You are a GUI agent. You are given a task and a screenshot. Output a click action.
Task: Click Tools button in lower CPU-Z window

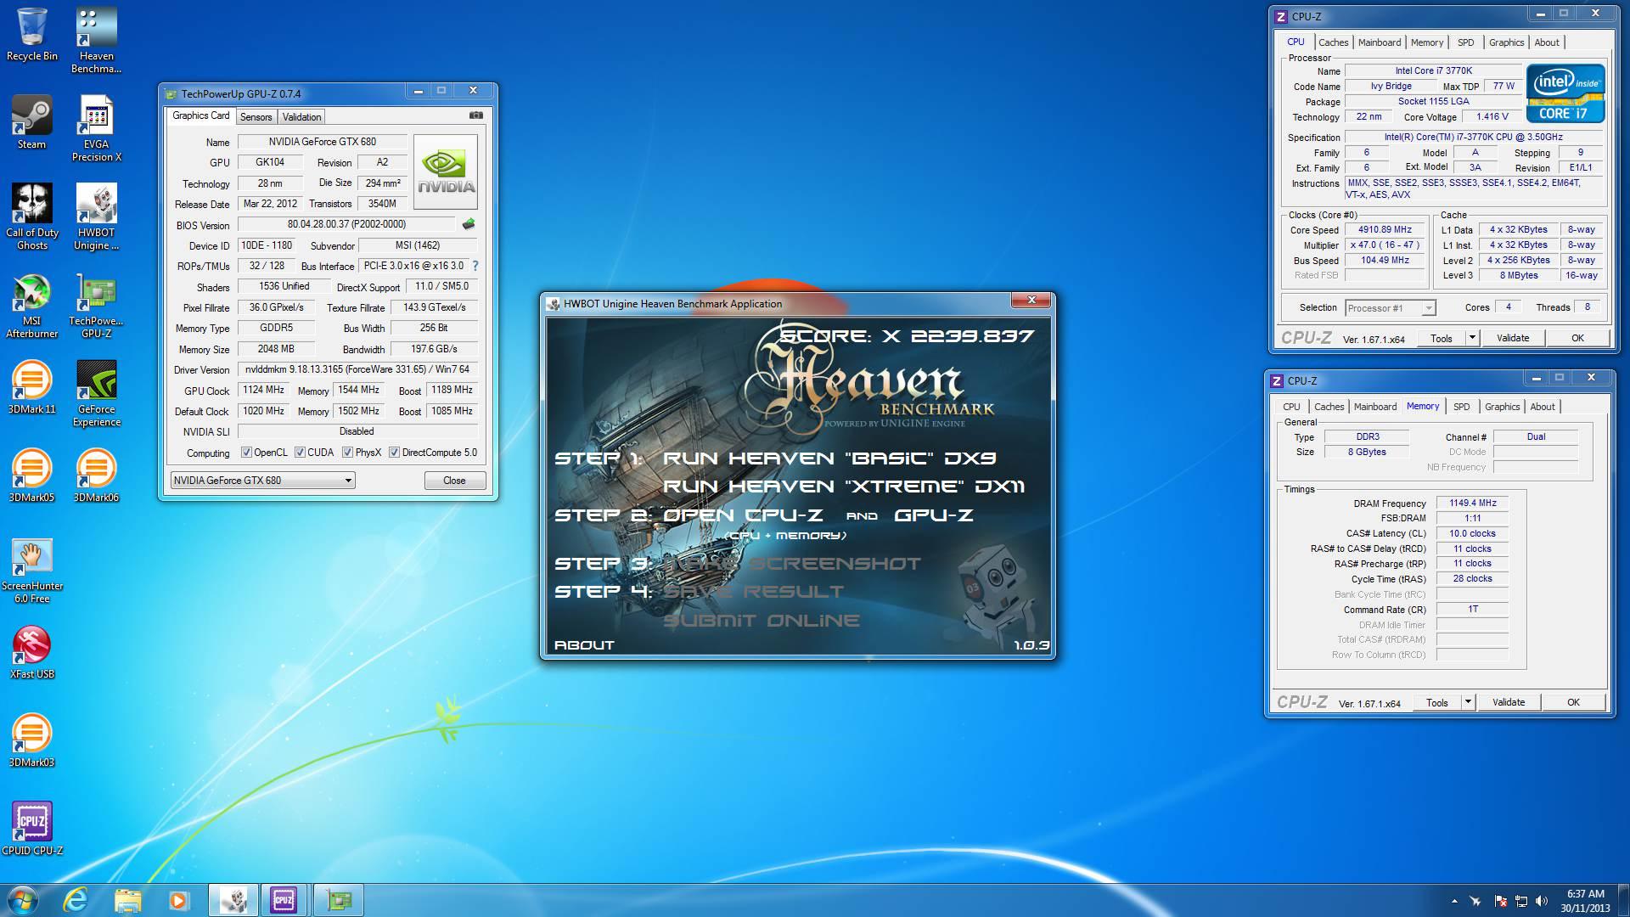point(1437,702)
